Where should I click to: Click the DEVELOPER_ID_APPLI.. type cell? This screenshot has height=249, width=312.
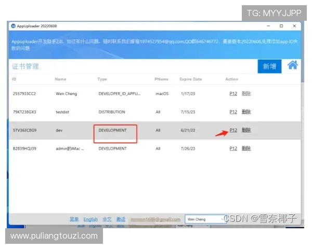pyautogui.click(x=120, y=94)
